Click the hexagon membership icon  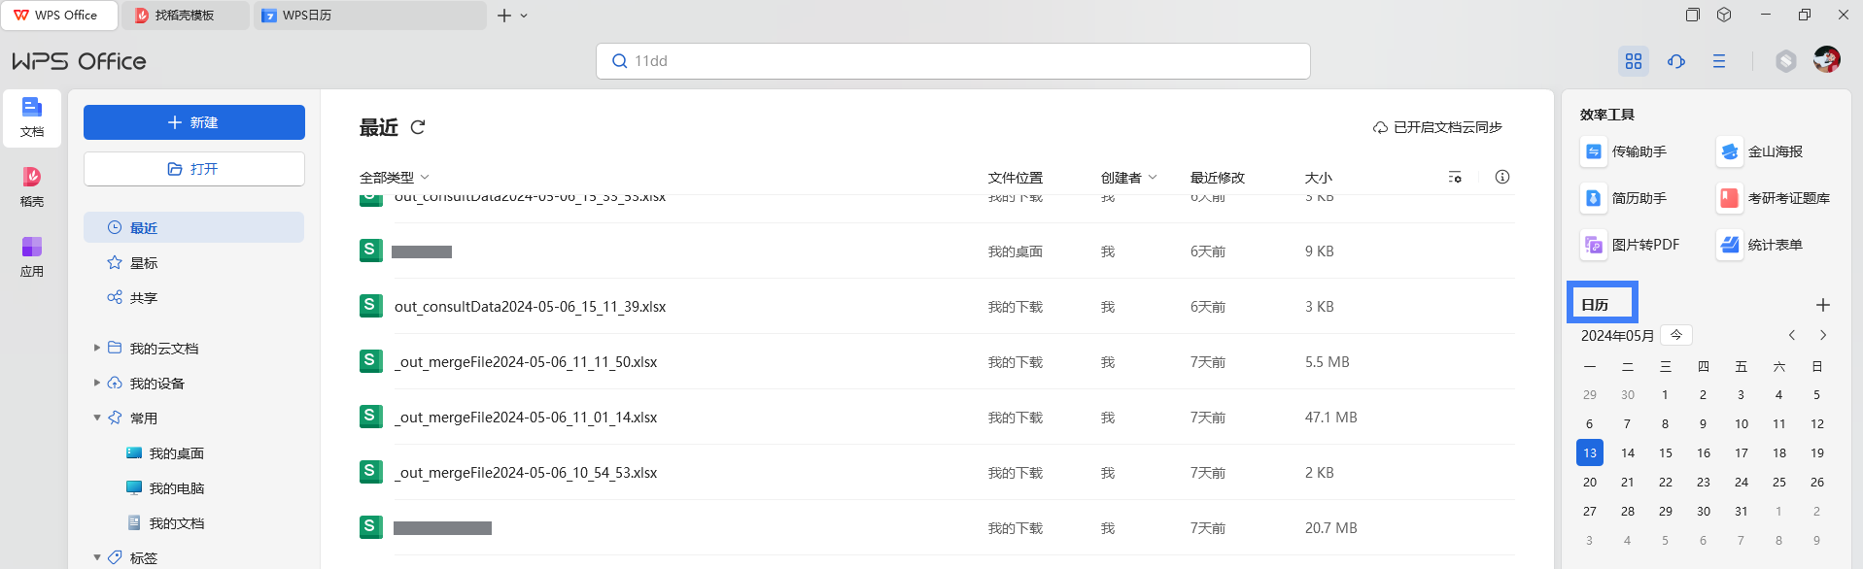tap(1786, 61)
